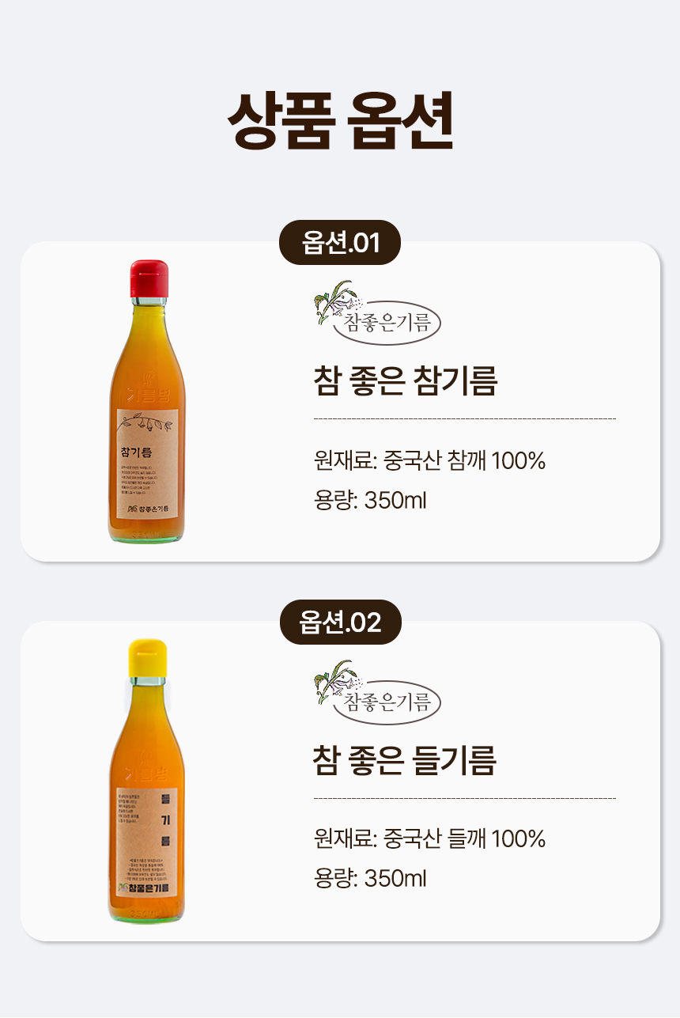The height and width of the screenshot is (1018, 680).
Task: Click the 참좋은기름 logo in option 02
Action: [x=376, y=694]
